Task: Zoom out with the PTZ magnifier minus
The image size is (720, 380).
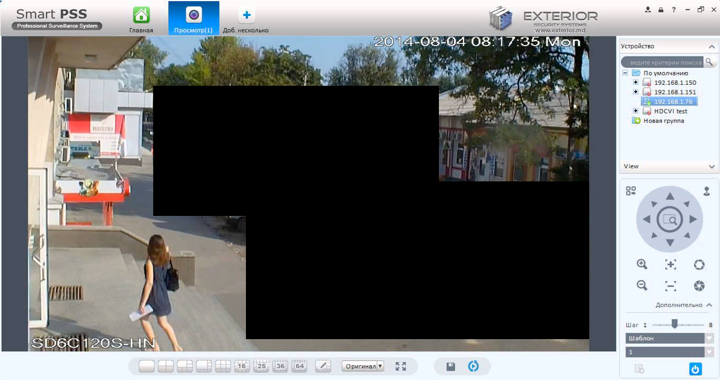Action: click(x=642, y=286)
